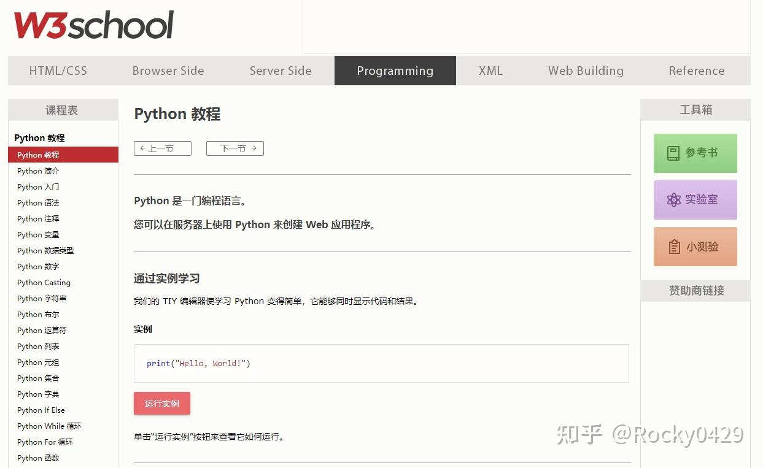Switch to the XML tab
This screenshot has height=468, width=763.
click(490, 71)
